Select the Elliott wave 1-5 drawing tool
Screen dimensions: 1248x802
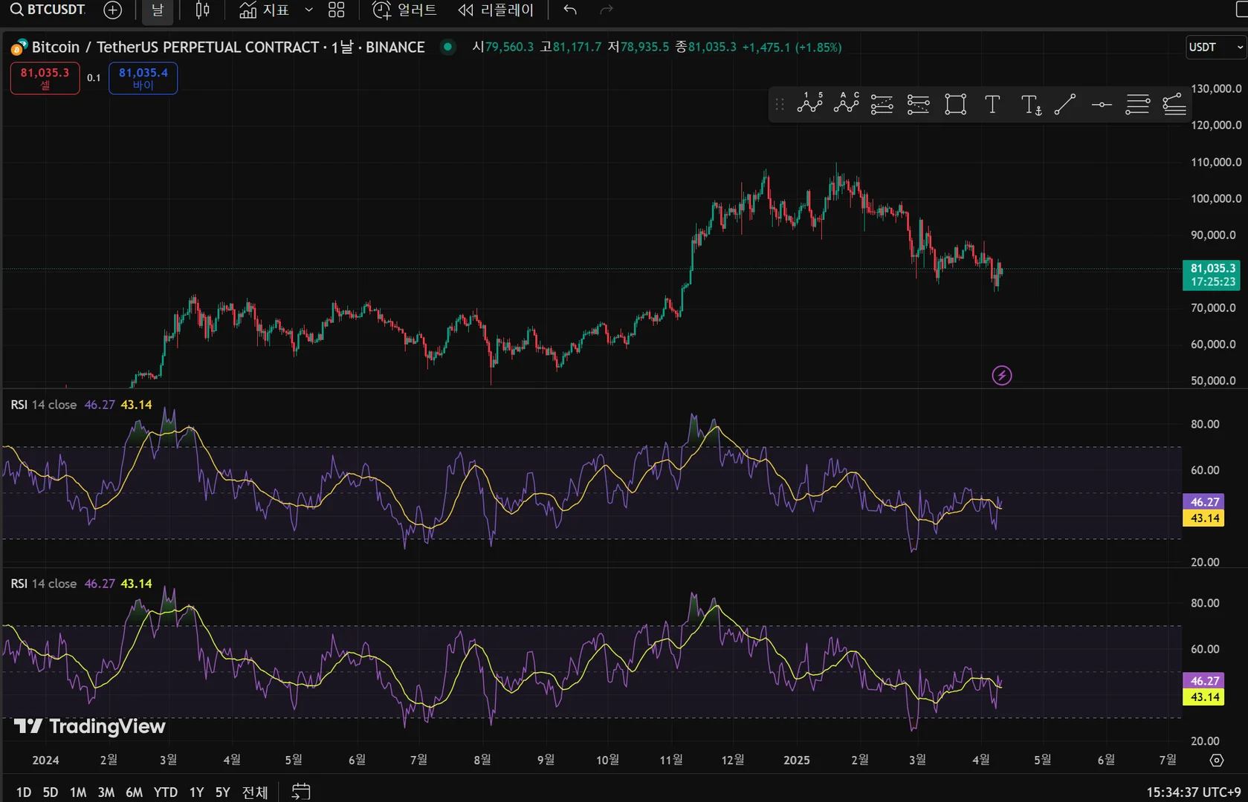tap(809, 104)
